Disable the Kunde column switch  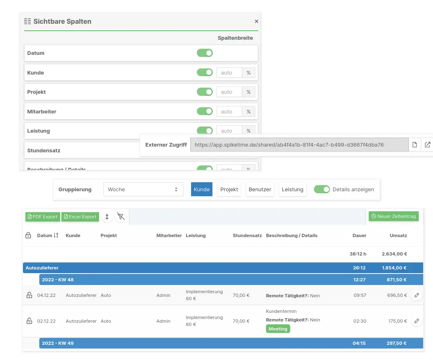pyautogui.click(x=205, y=72)
